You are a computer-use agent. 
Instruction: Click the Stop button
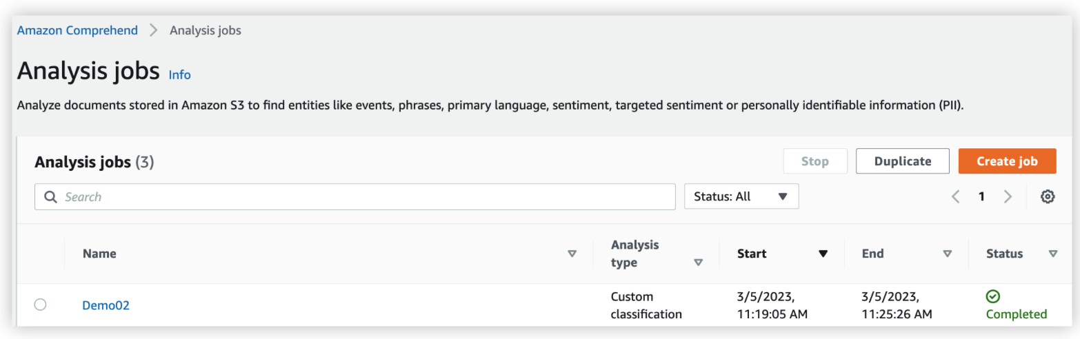coord(814,161)
